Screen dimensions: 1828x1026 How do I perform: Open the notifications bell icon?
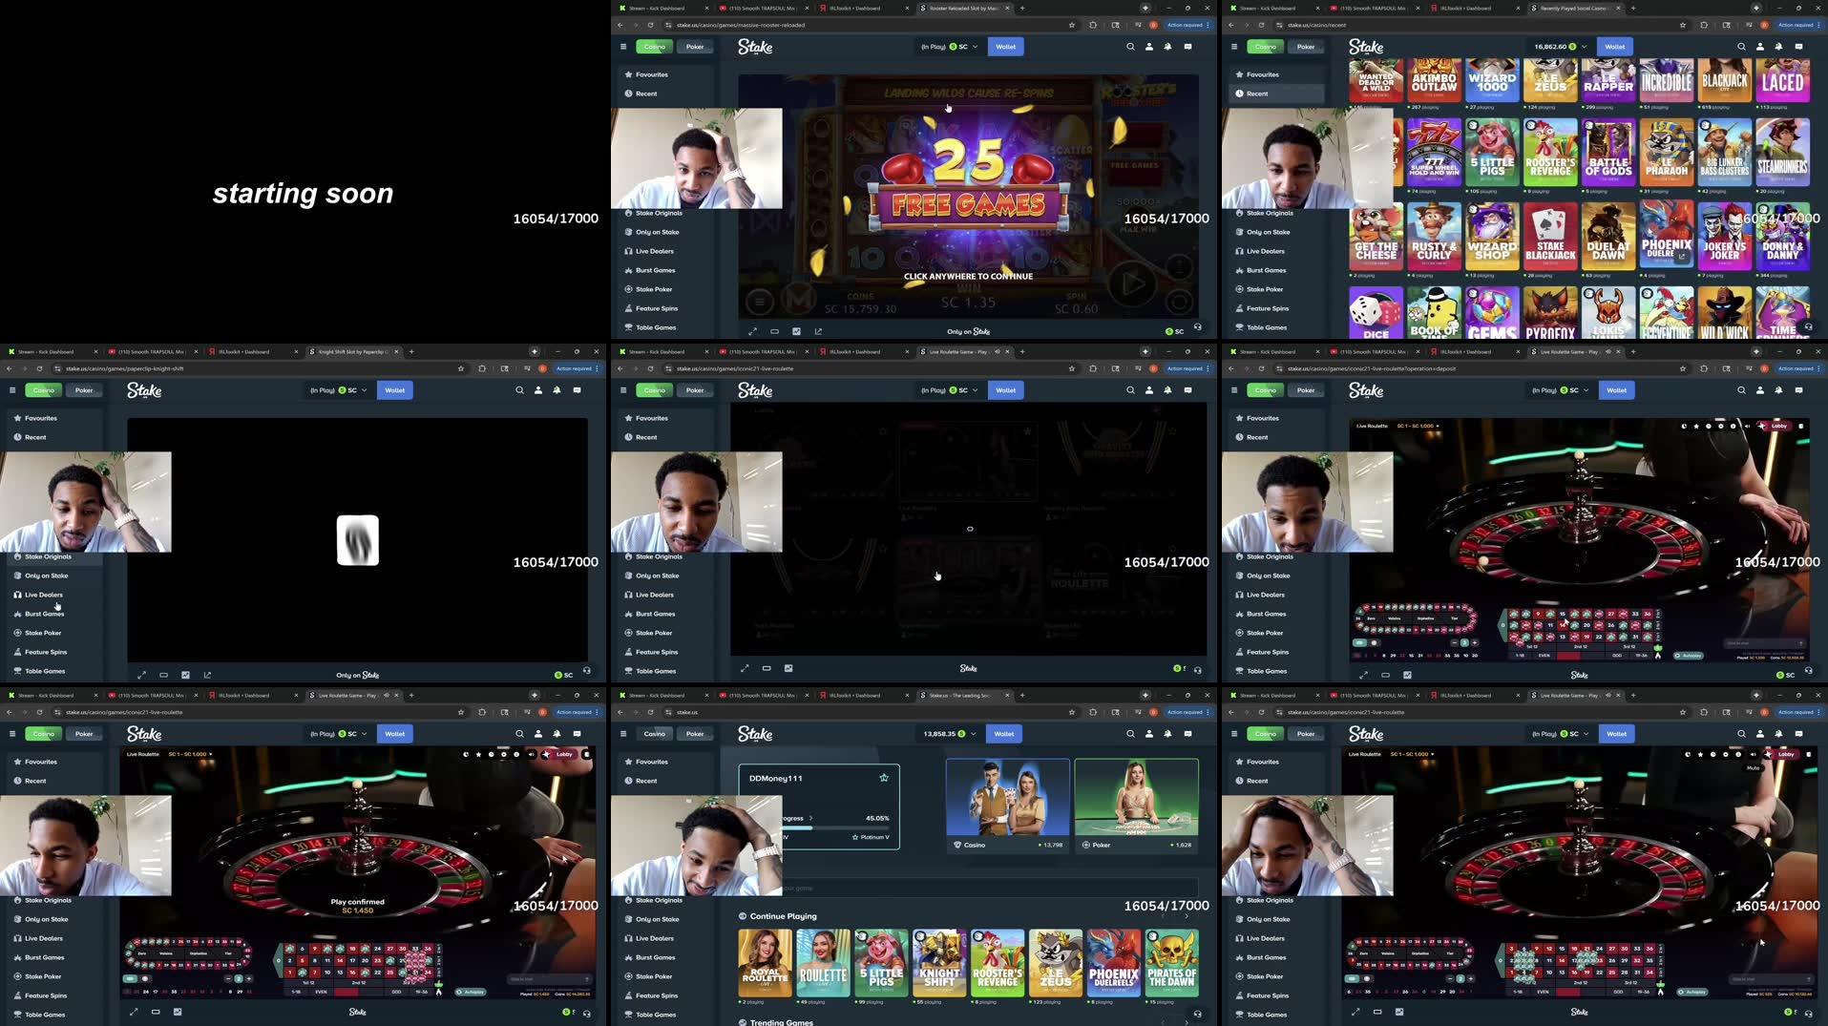[1167, 46]
